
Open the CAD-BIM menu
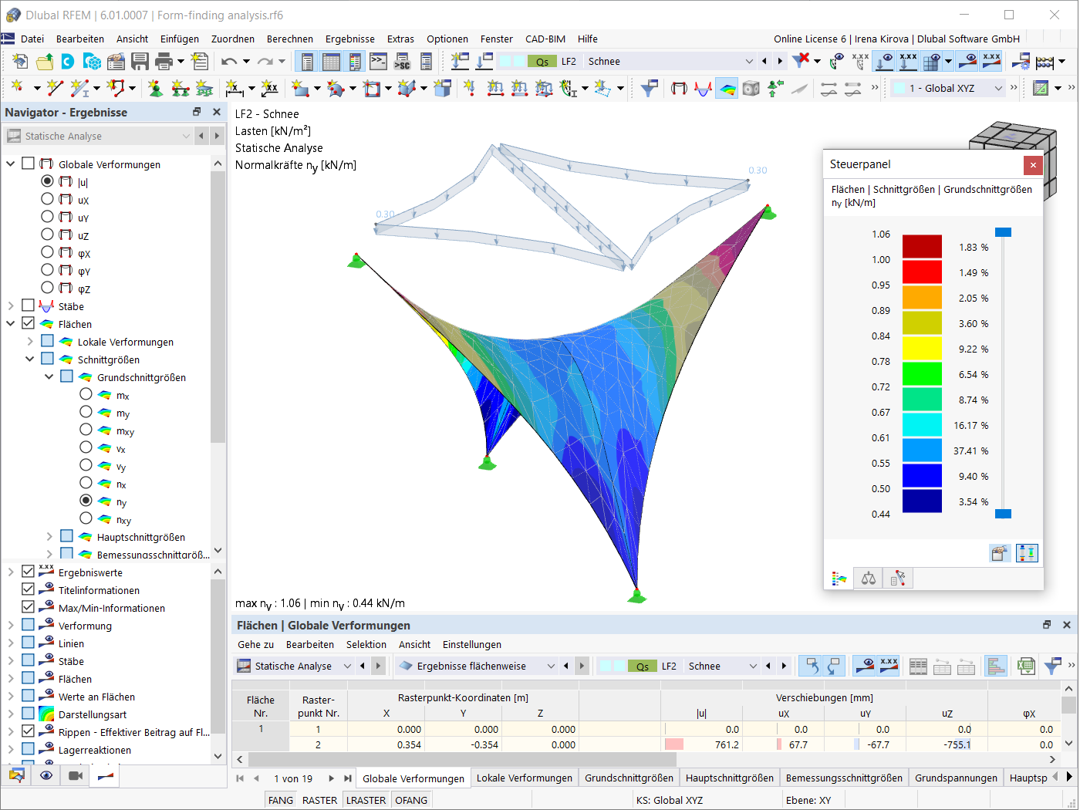pos(545,39)
